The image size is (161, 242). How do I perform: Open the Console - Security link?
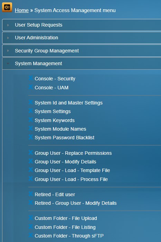(55, 79)
